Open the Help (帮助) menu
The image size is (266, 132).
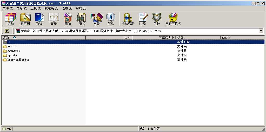pos(81,8)
